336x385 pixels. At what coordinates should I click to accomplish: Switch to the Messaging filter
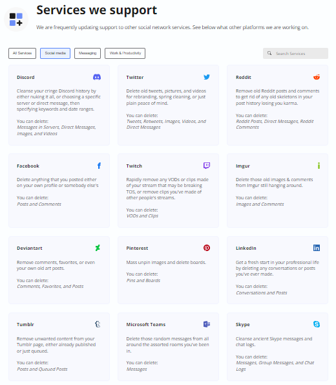point(87,53)
